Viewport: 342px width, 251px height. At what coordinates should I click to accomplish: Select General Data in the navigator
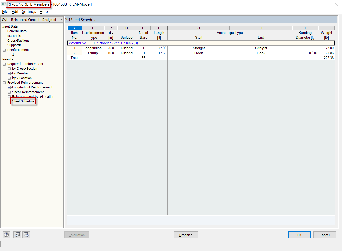[x=17, y=31]
